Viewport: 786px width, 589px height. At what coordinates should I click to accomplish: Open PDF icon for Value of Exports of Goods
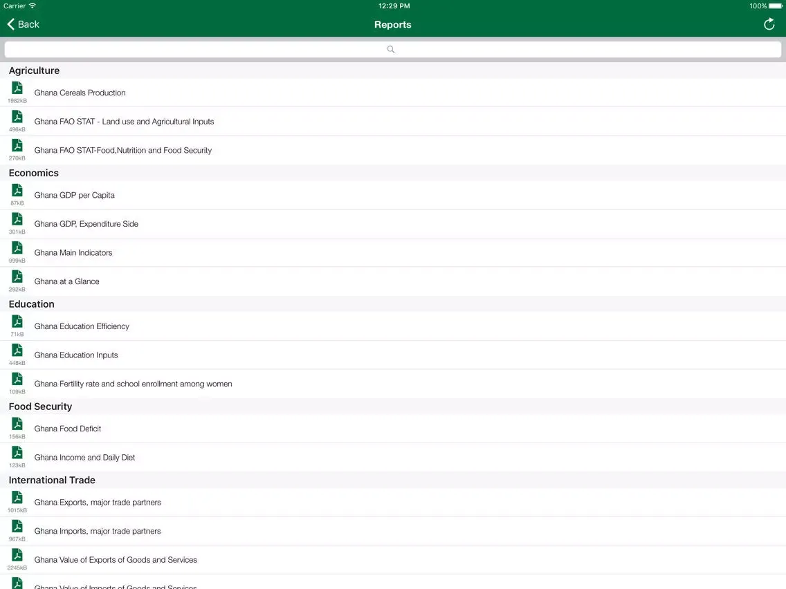tap(17, 555)
